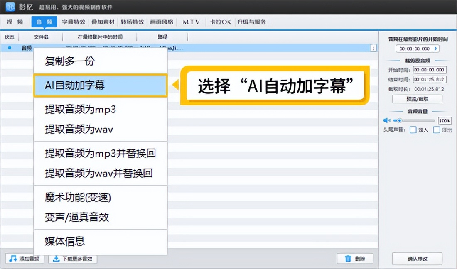This screenshot has height=269, width=457.
Task: Click the music note icon on 添加音频 button
Action: (13, 258)
